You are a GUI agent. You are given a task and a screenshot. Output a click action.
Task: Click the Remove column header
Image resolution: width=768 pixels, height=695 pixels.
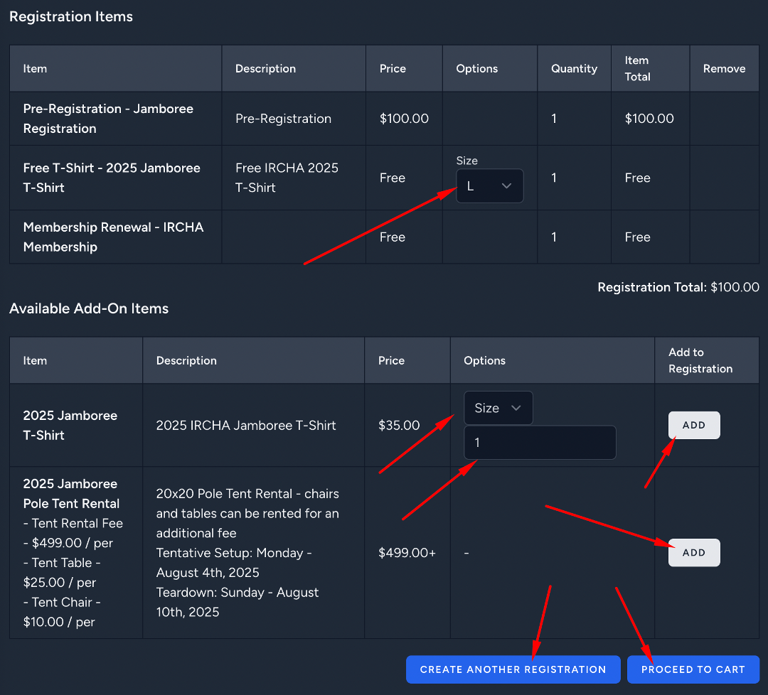point(724,68)
